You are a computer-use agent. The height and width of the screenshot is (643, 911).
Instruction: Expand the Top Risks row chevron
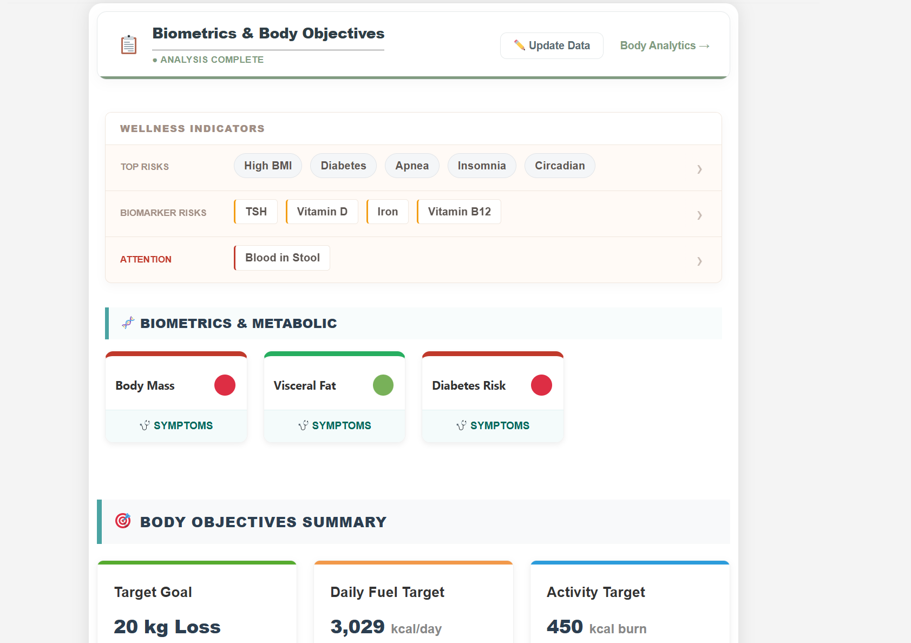(x=700, y=169)
